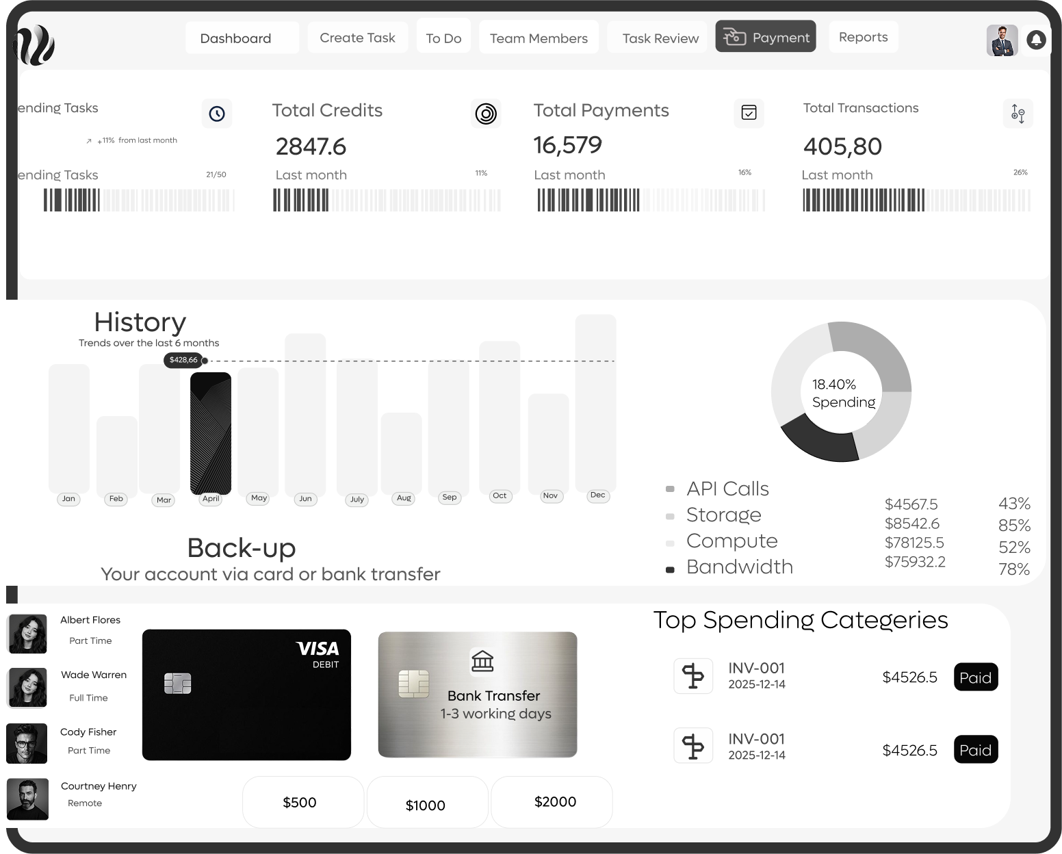Go to the Team Members section
The height and width of the screenshot is (854, 1062).
(x=539, y=38)
